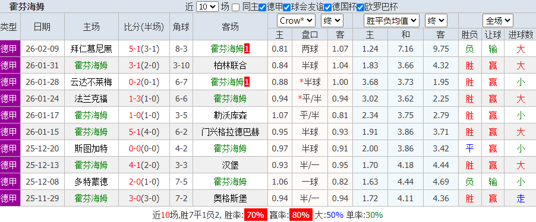Viewport: 536px width, 222px height.
Task: Click the 角球 column header
Action: [x=181, y=27]
